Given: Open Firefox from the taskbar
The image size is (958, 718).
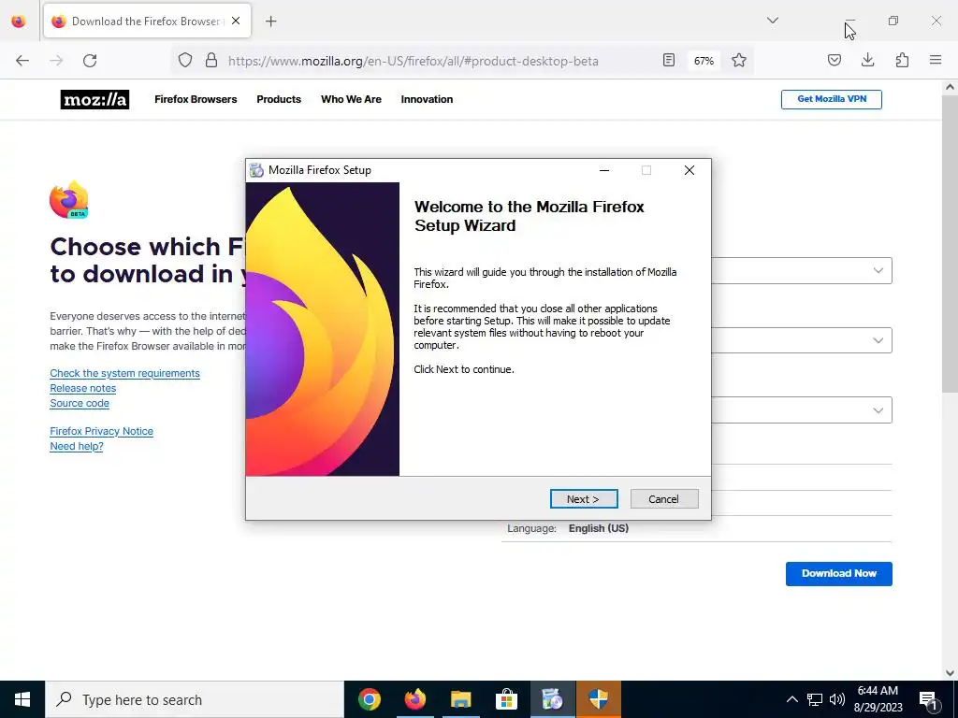Looking at the screenshot, I should tap(414, 699).
